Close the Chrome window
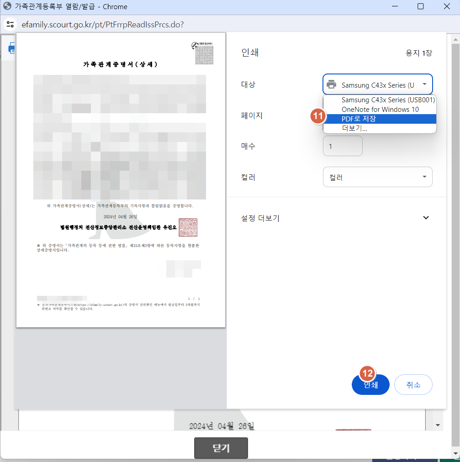Screen dimensions: 460x462 click(x=447, y=6)
